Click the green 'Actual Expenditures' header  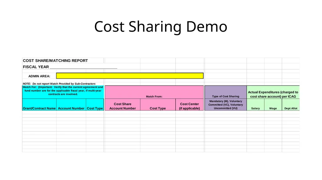[x=273, y=92]
